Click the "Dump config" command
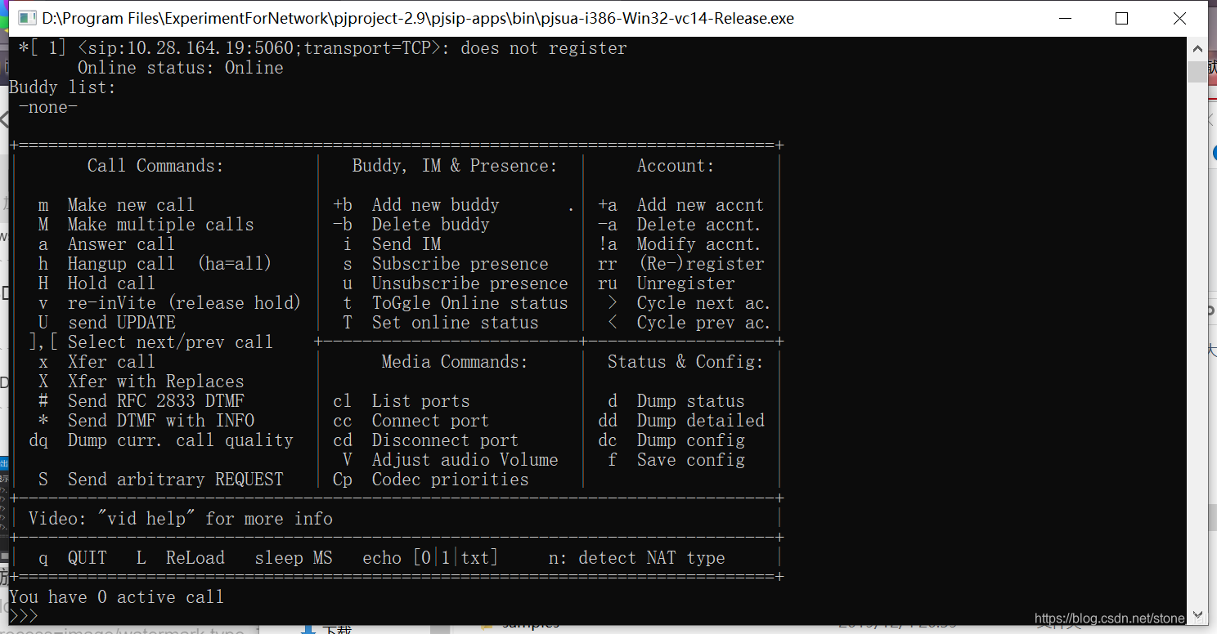Screen dimensions: 1217x634 [x=671, y=440]
